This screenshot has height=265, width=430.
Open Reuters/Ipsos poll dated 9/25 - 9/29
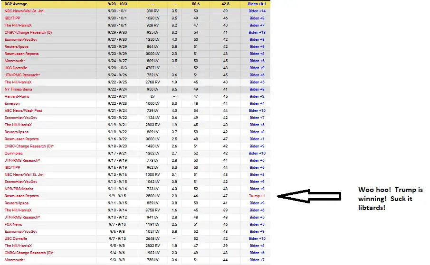tap(17, 46)
